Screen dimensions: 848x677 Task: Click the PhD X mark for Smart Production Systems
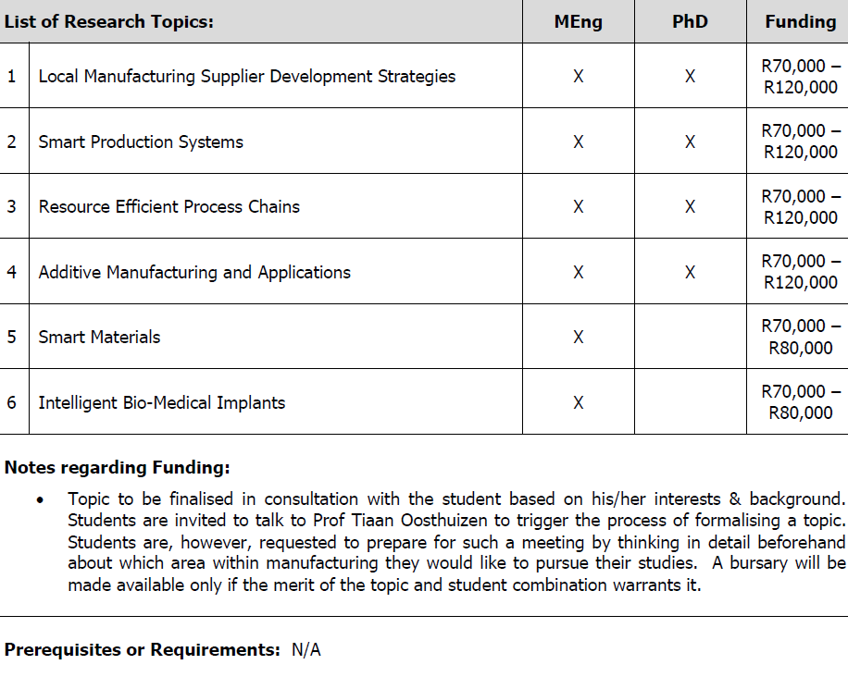click(690, 142)
